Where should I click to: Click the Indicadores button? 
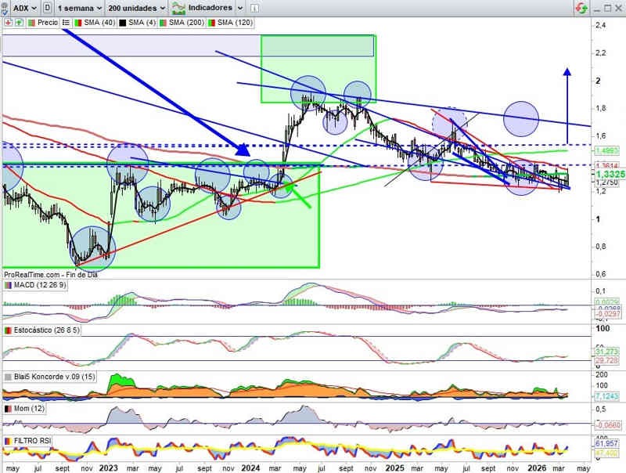point(203,7)
